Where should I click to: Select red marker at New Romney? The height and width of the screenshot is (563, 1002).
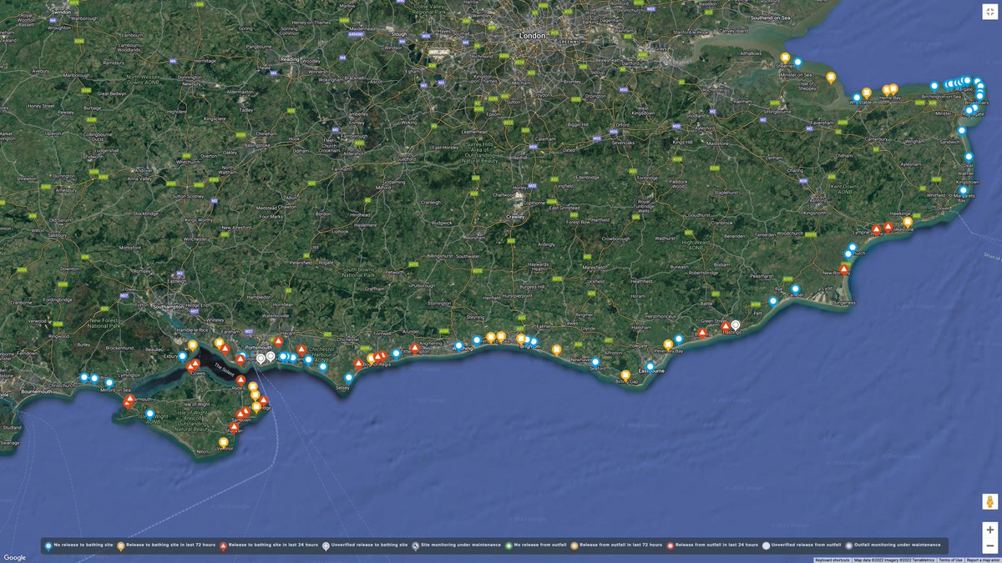pos(844,269)
